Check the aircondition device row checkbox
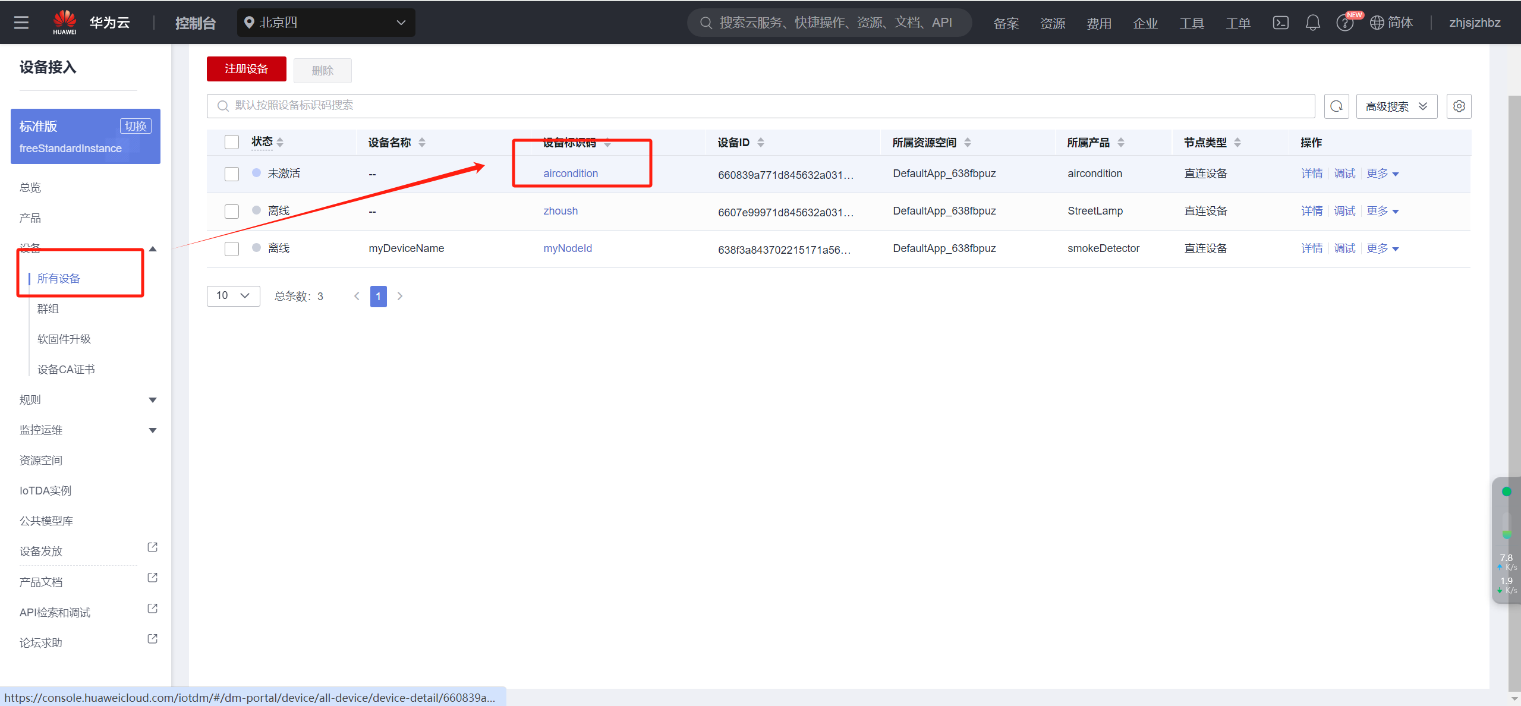 232,174
